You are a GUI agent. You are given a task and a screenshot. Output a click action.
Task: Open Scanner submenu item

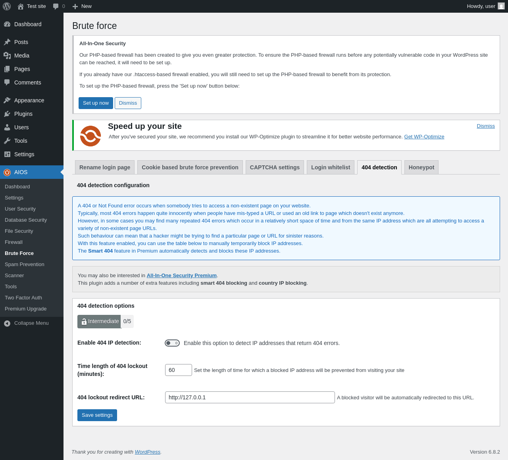pyautogui.click(x=32, y=276)
